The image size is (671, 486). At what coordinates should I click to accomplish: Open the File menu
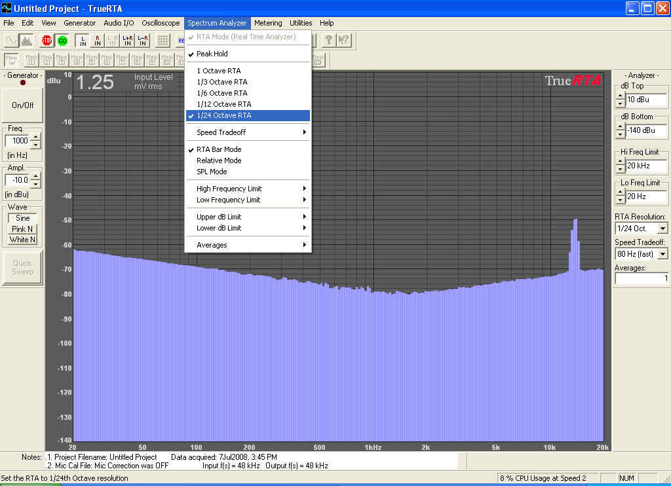(x=9, y=23)
